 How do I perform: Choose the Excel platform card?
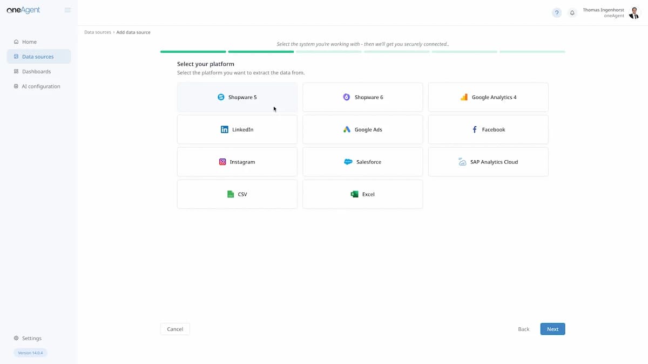pos(362,194)
